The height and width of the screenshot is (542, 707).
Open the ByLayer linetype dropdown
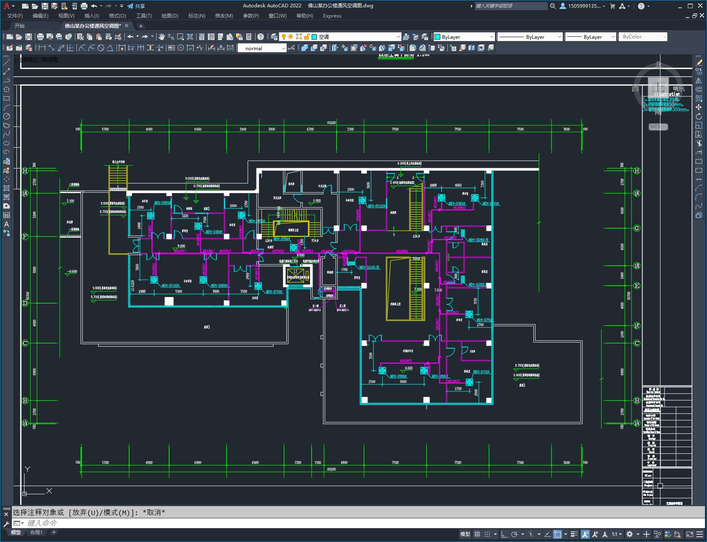point(560,37)
